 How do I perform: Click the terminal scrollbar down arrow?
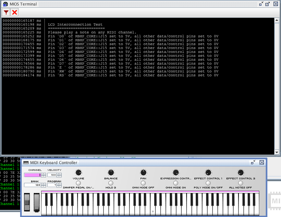point(277,152)
